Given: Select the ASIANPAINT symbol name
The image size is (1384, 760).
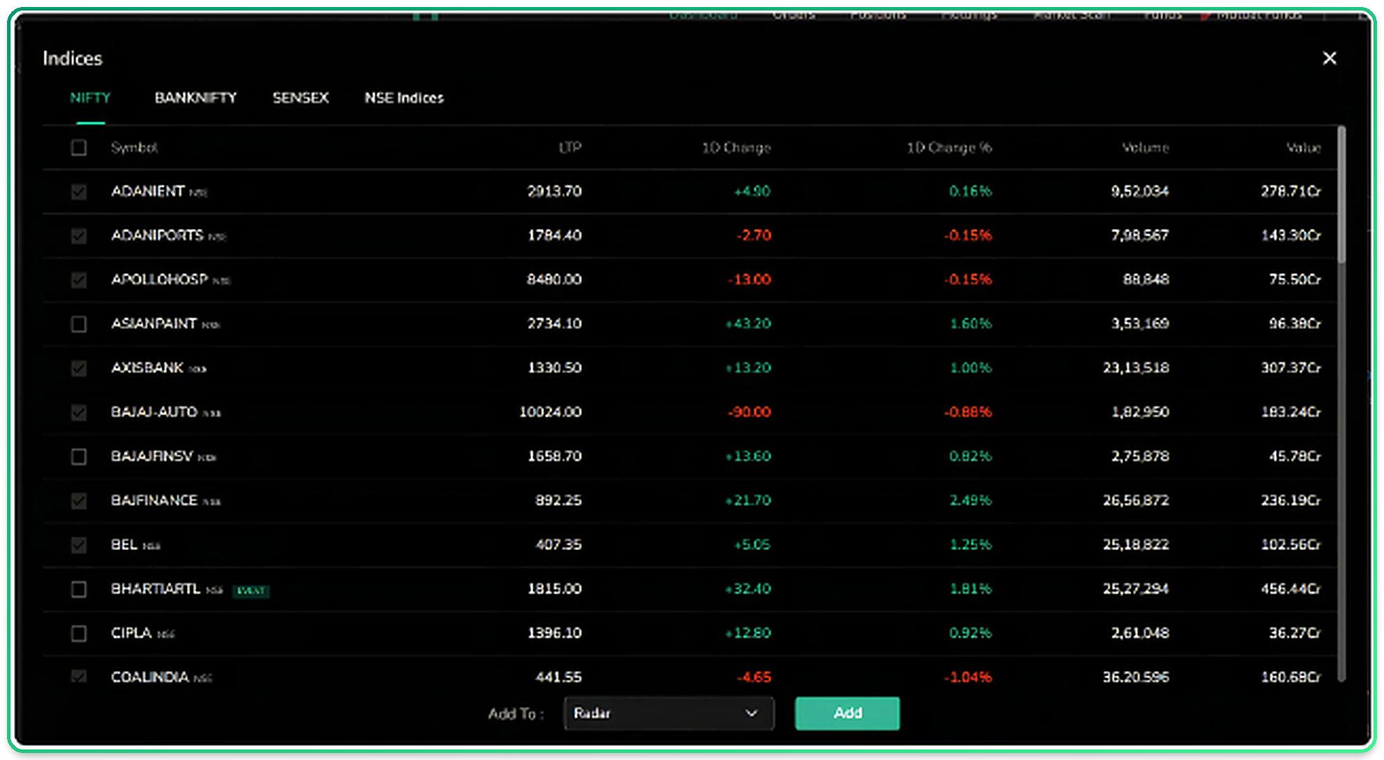Looking at the screenshot, I should click(154, 324).
